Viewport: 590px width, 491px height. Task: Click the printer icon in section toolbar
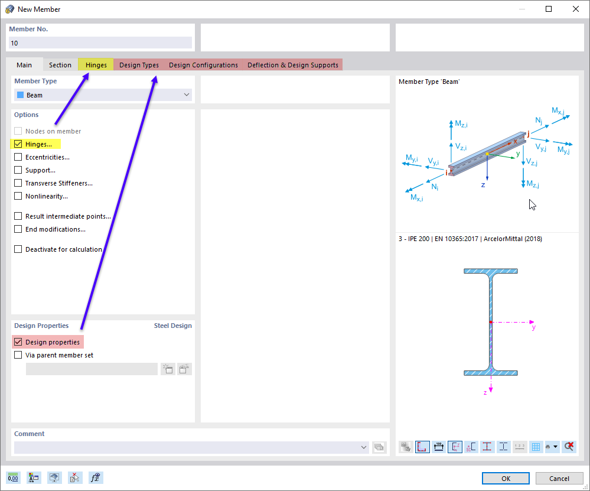click(x=548, y=447)
